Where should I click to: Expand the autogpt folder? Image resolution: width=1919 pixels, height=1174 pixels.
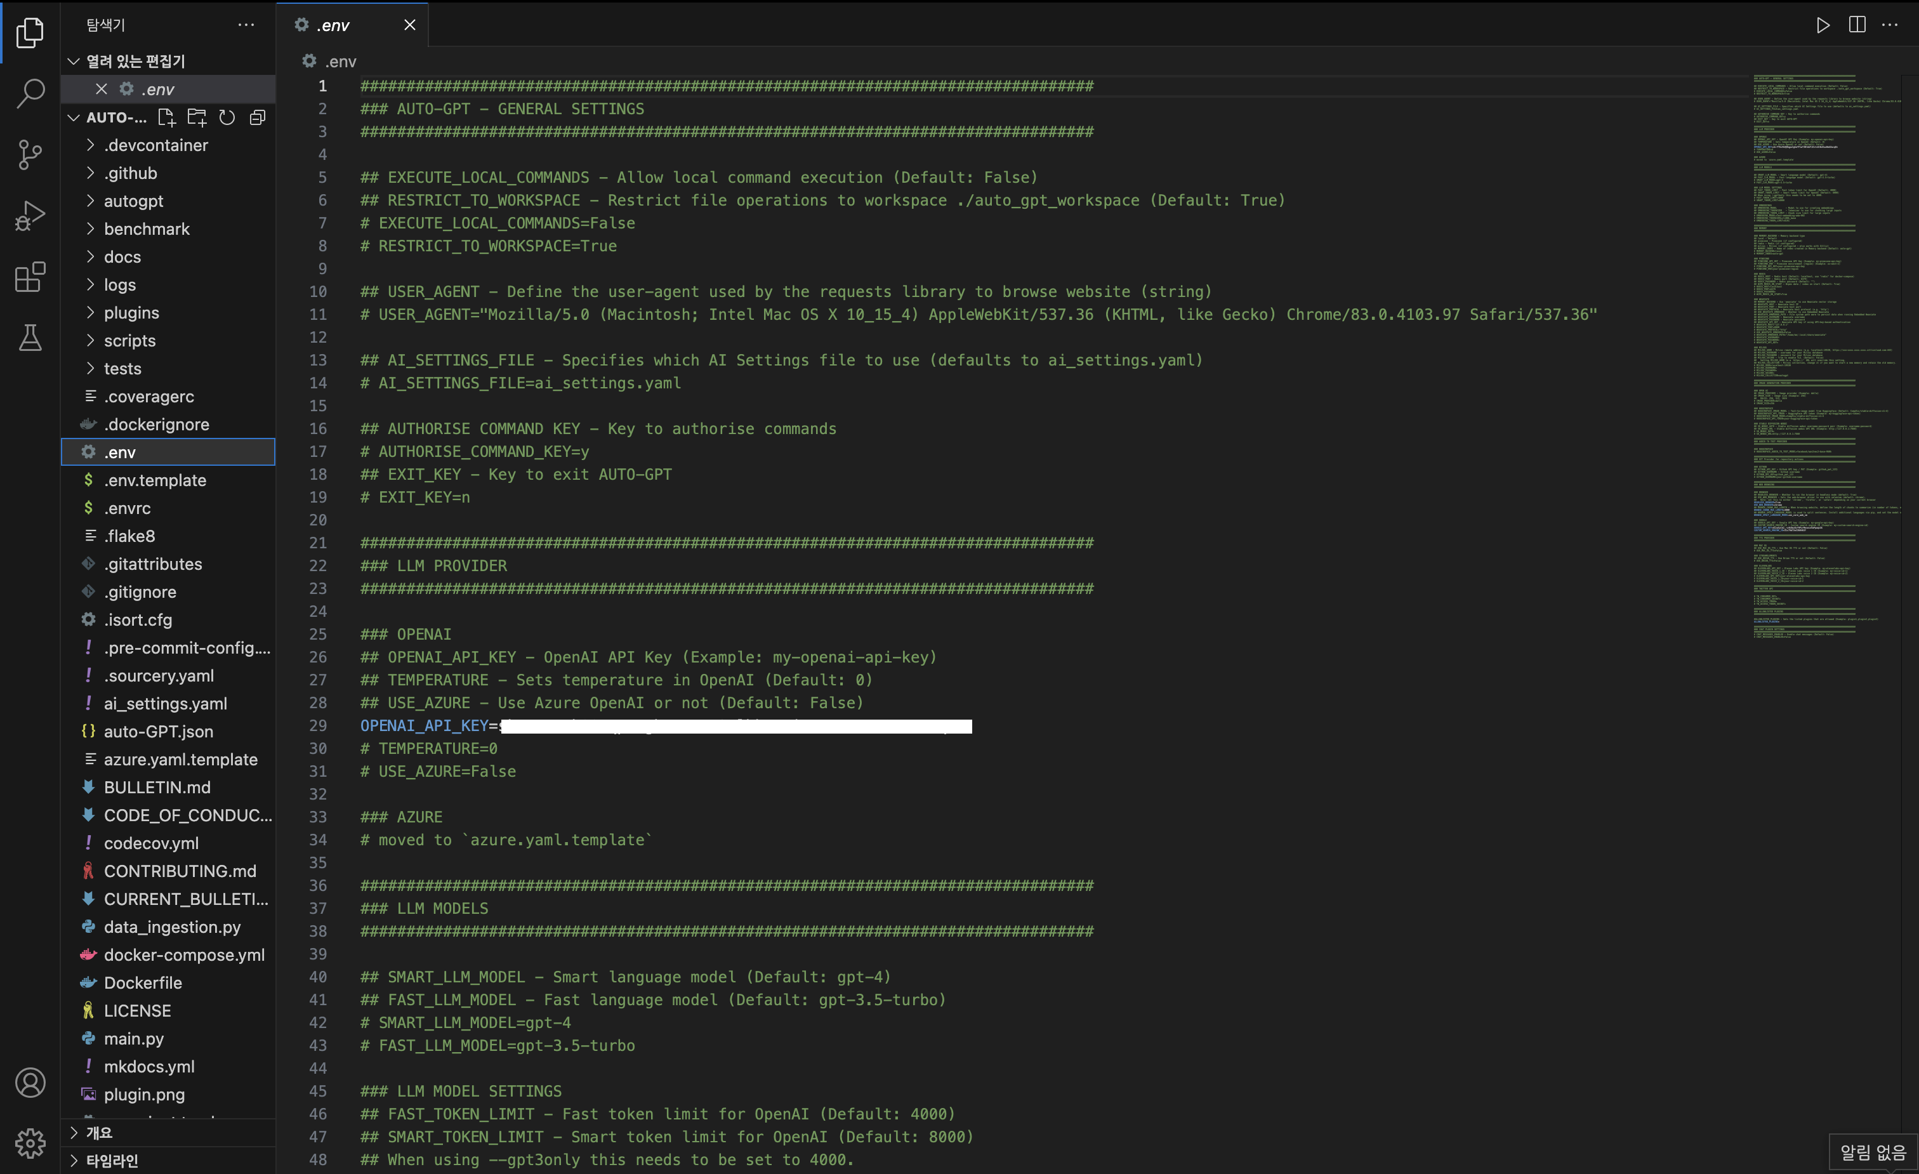(x=134, y=201)
